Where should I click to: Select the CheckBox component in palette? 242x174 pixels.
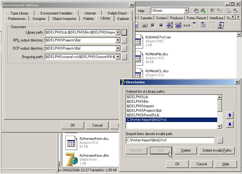click(x=153, y=26)
